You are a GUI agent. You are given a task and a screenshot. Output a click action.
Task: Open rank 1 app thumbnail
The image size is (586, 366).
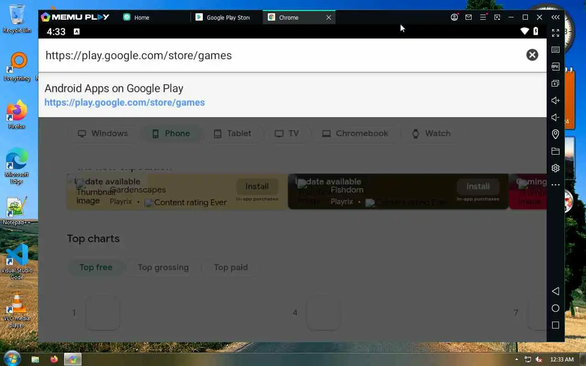click(103, 313)
